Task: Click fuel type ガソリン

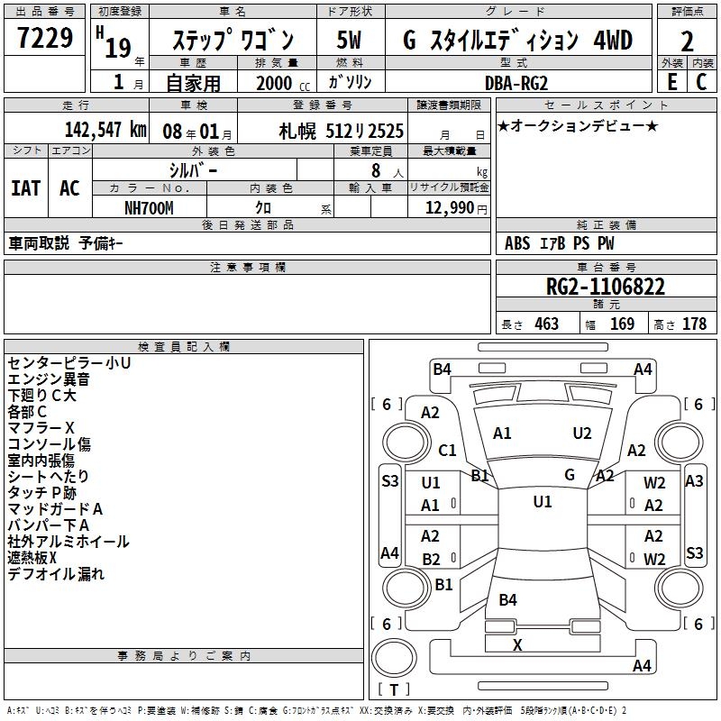Action: [x=350, y=82]
